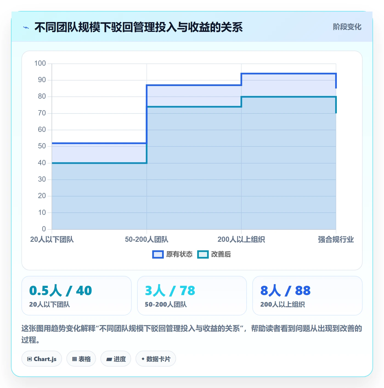The height and width of the screenshot is (388, 384).
Task: Click the 20人以下团队 axis label
Action: pyautogui.click(x=52, y=240)
